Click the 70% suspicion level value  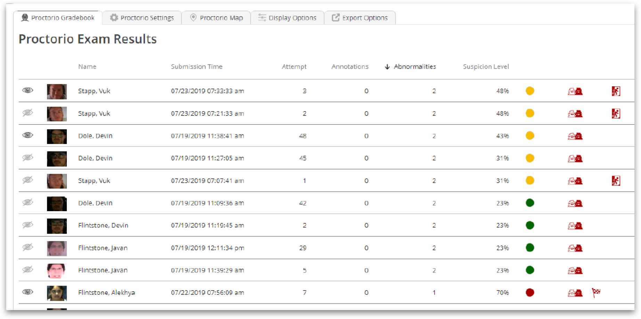point(503,293)
